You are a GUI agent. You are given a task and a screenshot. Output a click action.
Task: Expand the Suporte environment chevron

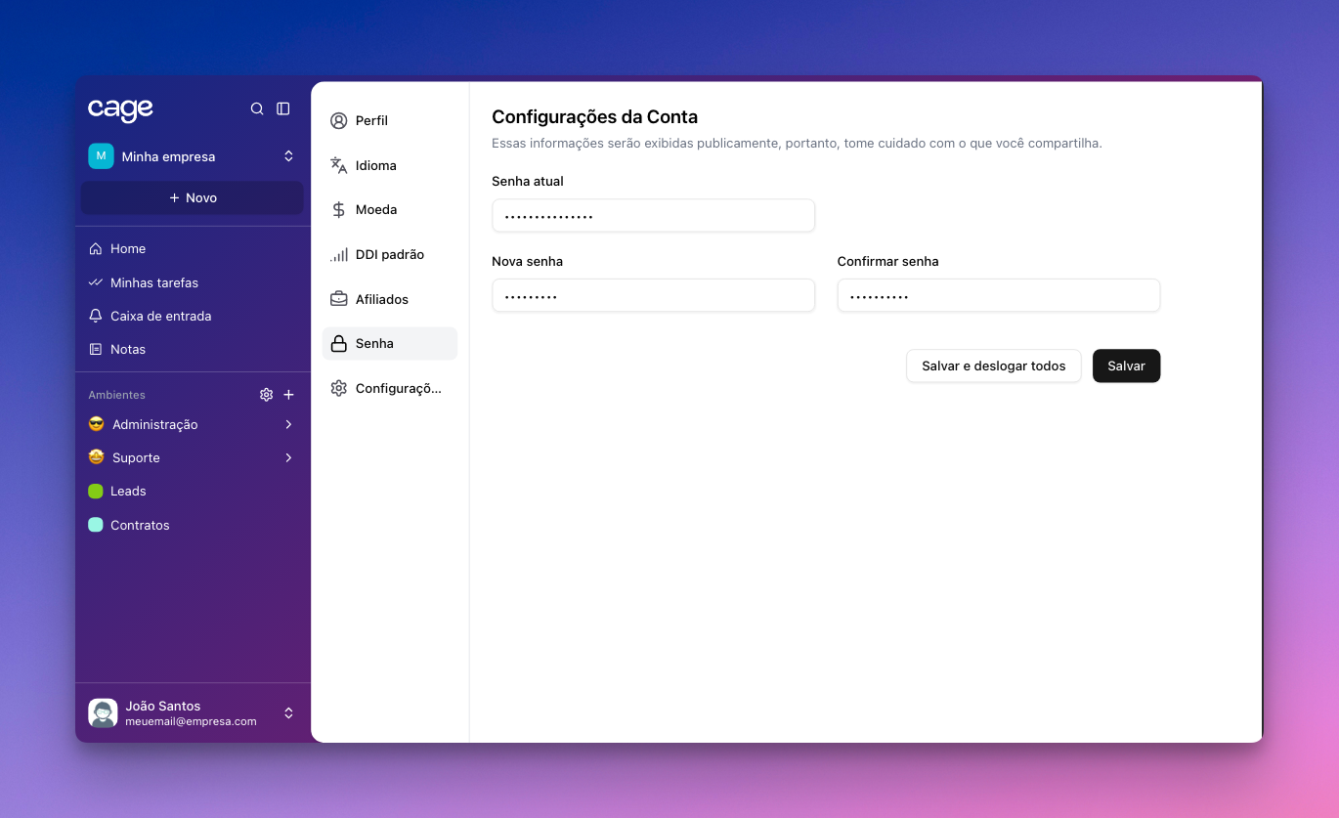coord(288,457)
